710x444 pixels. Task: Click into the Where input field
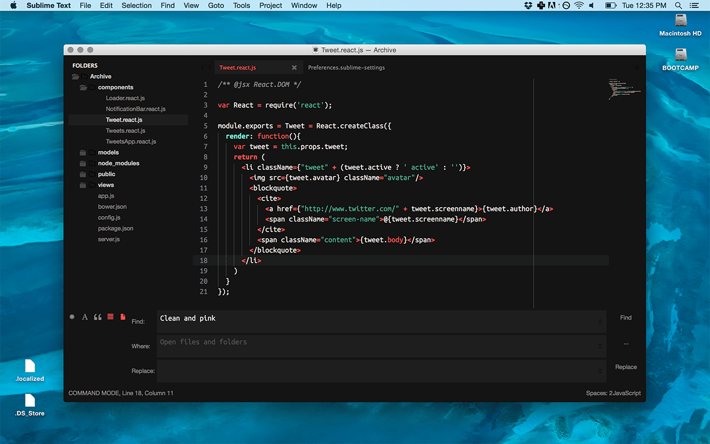tap(377, 346)
